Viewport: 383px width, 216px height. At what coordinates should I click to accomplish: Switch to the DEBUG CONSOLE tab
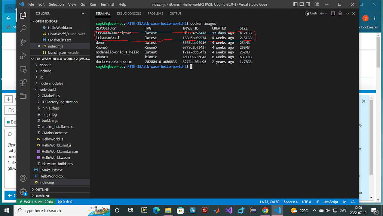pos(129,13)
